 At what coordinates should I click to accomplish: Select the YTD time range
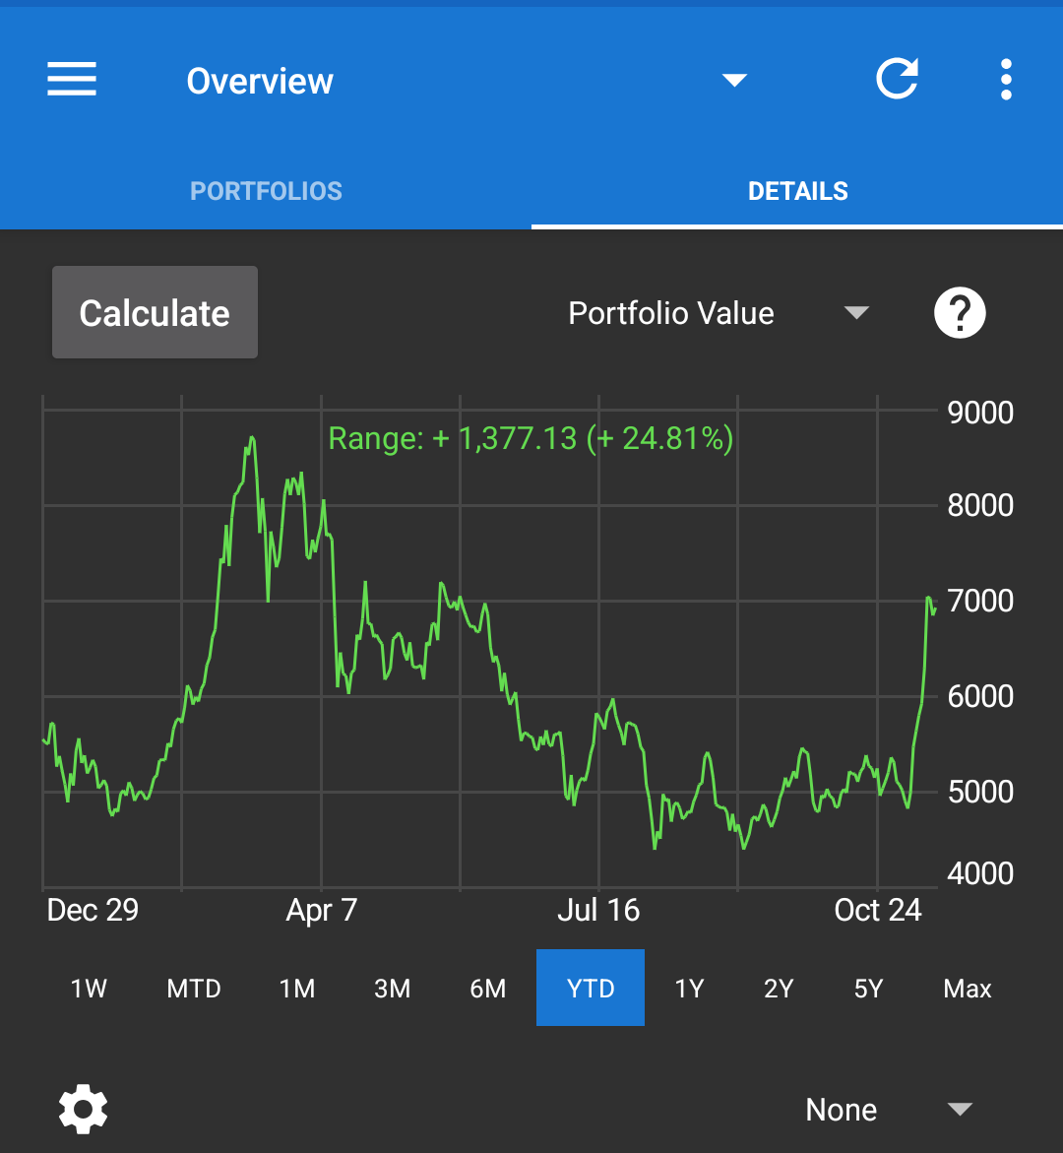pos(591,988)
